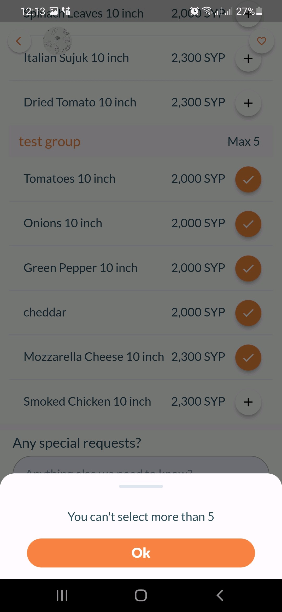Tap the Dried Tomato 10 inch label
This screenshot has width=282, height=612.
pos(80,102)
